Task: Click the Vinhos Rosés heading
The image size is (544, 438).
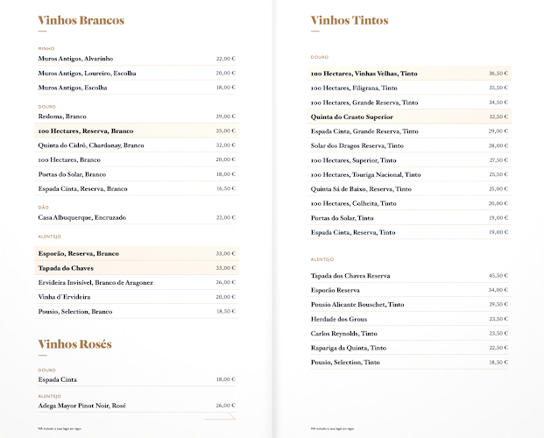Action: point(75,344)
